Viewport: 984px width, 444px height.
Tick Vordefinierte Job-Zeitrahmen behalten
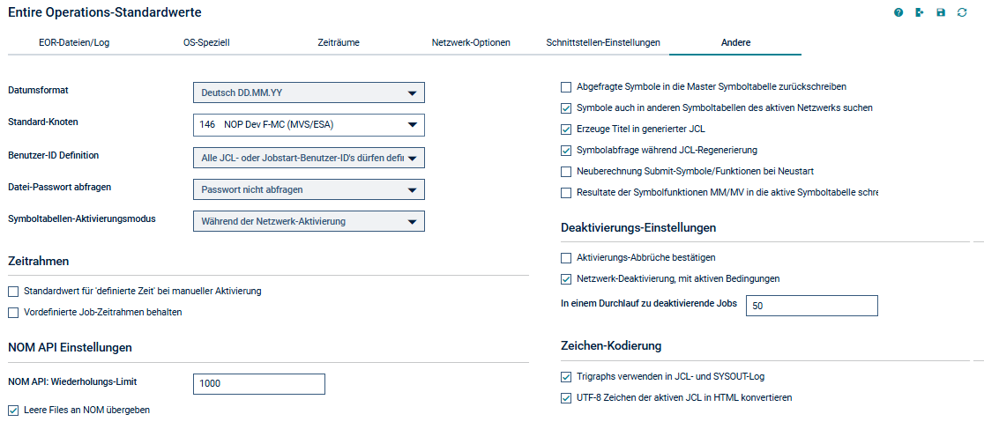13,313
